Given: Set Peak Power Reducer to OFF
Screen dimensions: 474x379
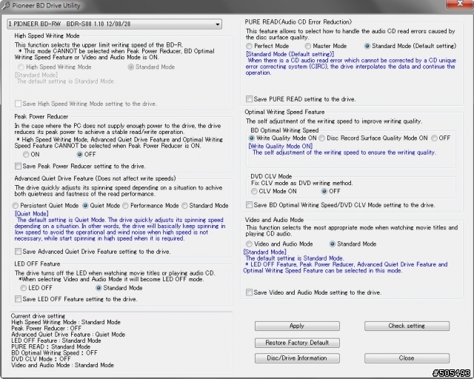Looking at the screenshot, I should pos(79,155).
